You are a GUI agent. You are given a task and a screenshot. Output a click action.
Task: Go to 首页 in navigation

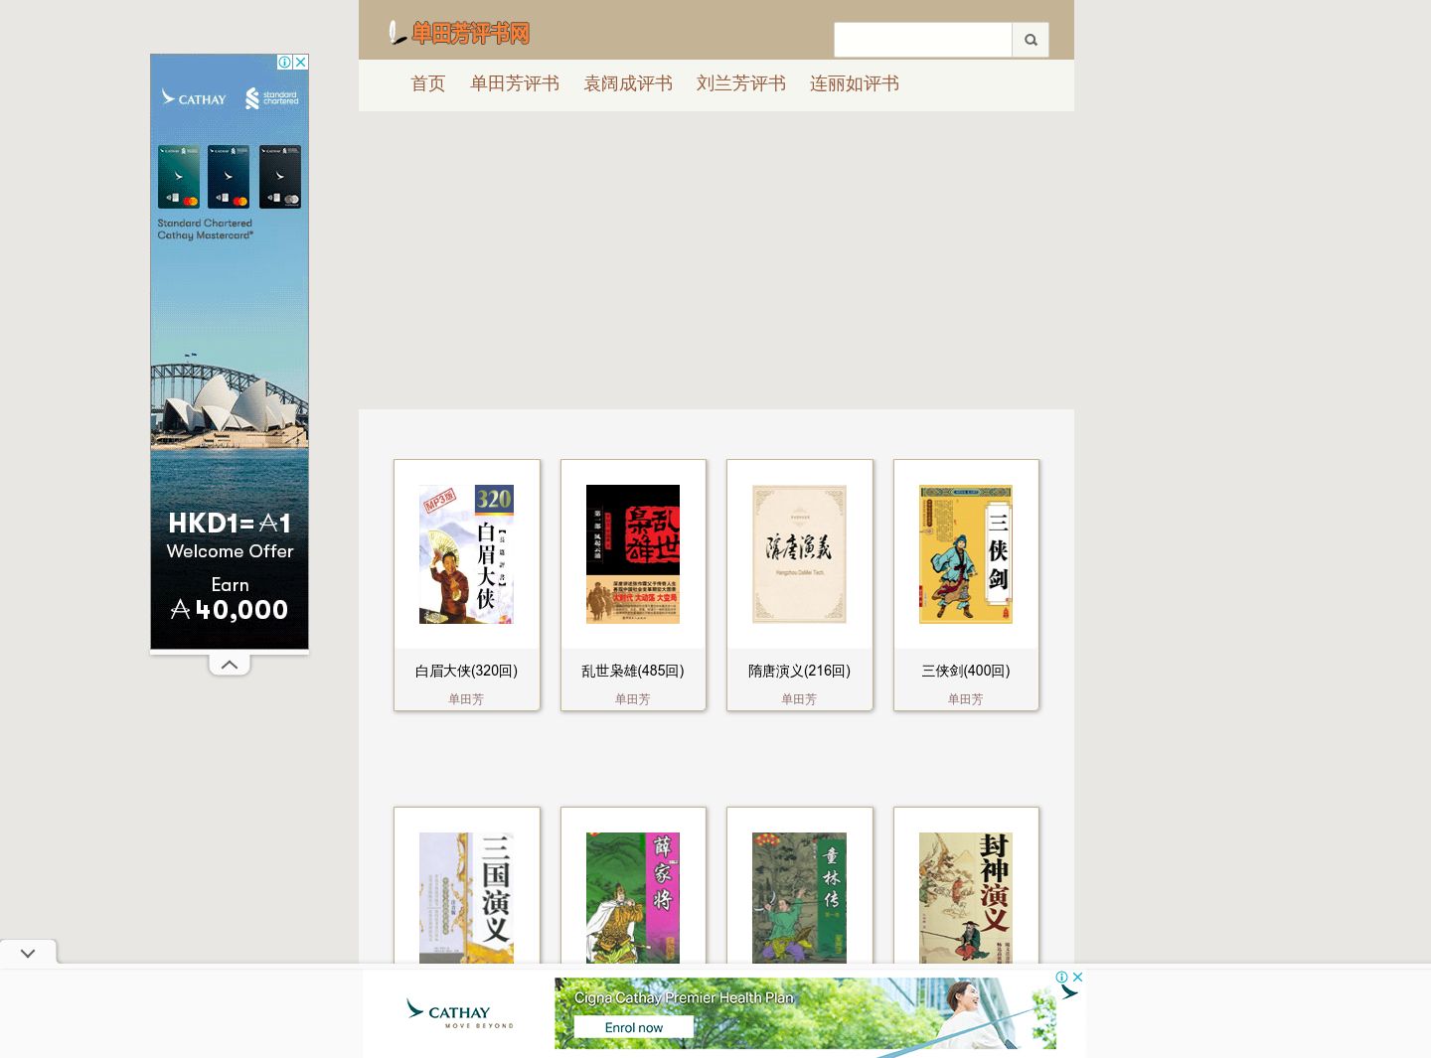pos(428,83)
